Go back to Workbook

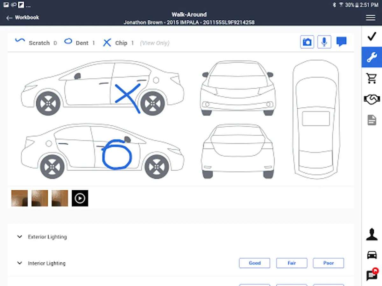tap(23, 17)
